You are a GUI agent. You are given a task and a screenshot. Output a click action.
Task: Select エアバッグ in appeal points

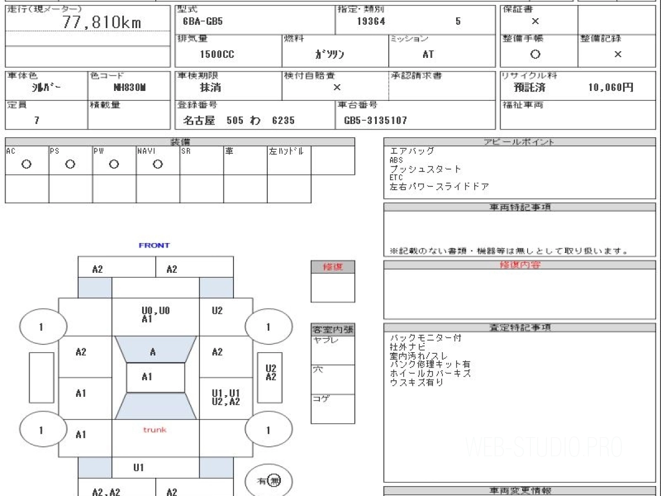click(x=412, y=150)
